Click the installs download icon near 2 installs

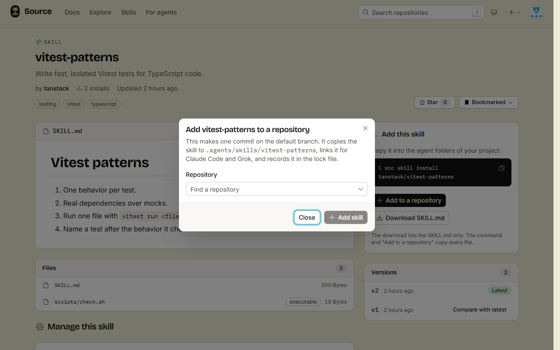point(79,88)
